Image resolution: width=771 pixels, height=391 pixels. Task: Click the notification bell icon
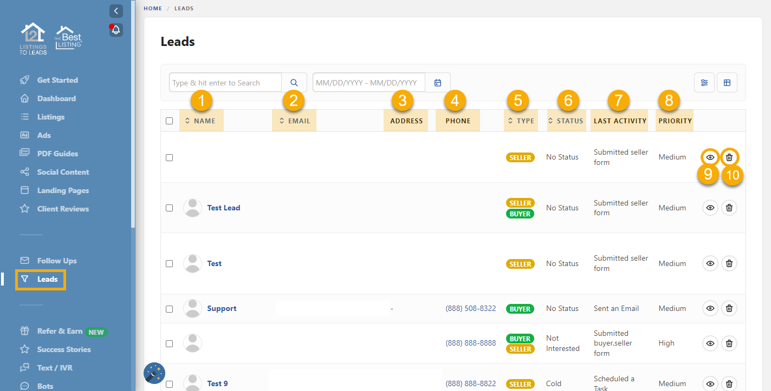tap(116, 30)
